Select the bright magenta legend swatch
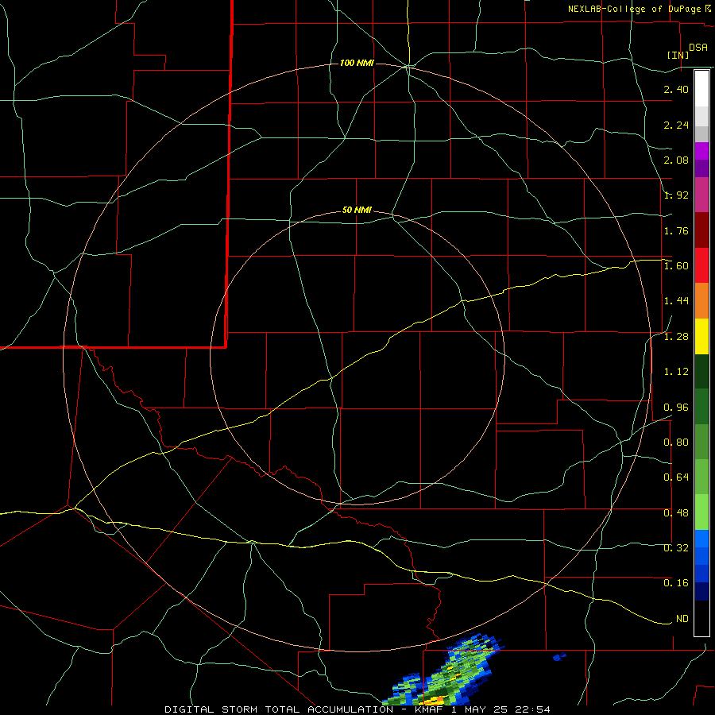Image resolution: width=715 pixels, height=715 pixels. point(701,151)
